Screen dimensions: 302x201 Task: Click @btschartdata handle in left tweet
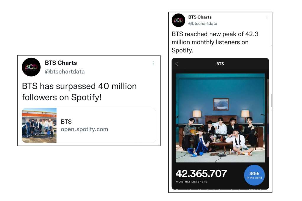click(x=65, y=72)
